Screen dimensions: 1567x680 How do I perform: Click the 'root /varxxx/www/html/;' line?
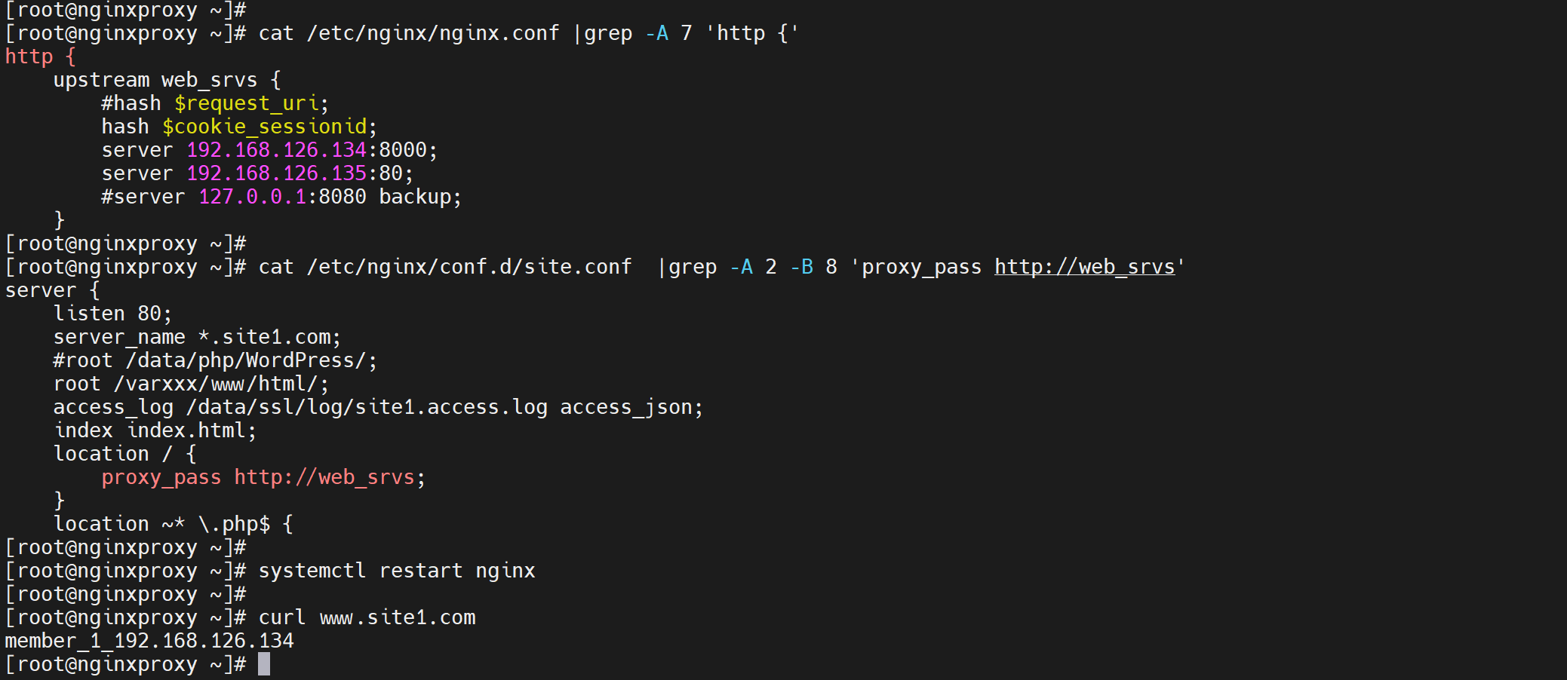click(191, 384)
